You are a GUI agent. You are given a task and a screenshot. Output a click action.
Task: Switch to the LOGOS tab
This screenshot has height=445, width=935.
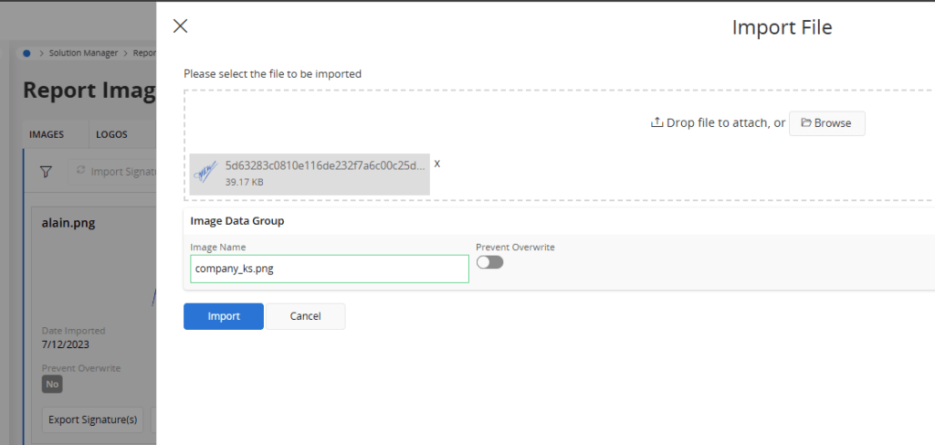[x=111, y=134]
